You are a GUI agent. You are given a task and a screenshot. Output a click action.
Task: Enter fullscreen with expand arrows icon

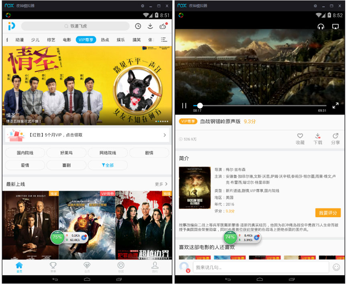[x=336, y=105]
